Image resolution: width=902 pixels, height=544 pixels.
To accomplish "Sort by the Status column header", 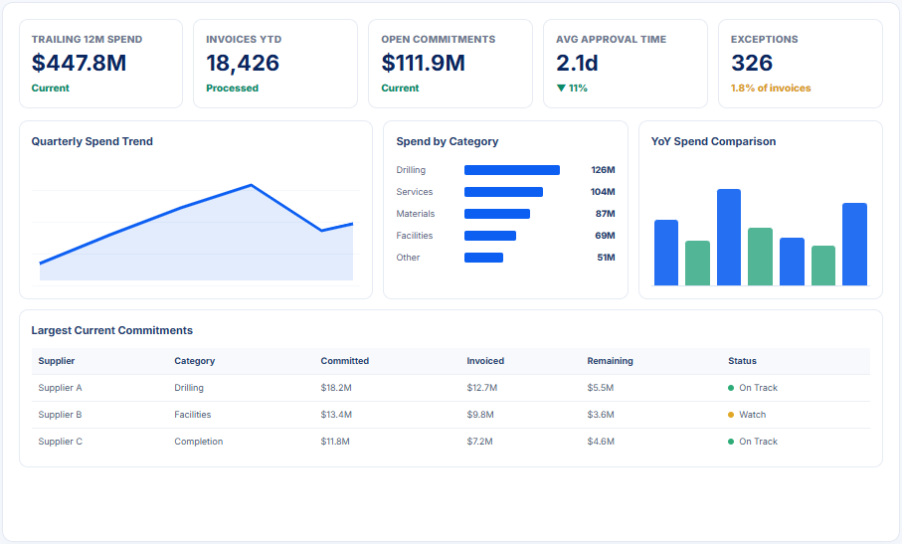I will (x=742, y=361).
